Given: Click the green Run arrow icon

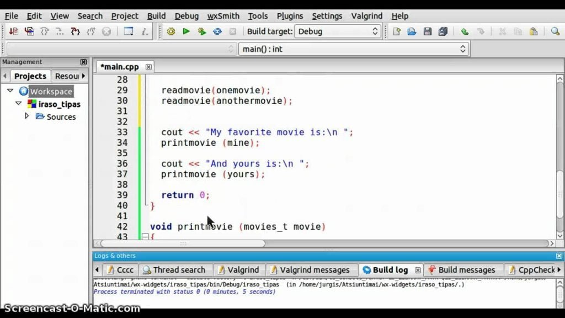Looking at the screenshot, I should point(186,31).
